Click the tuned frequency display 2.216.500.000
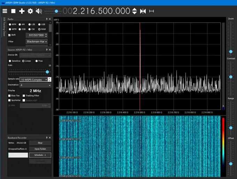The width and height of the screenshot is (237, 179). point(97,11)
